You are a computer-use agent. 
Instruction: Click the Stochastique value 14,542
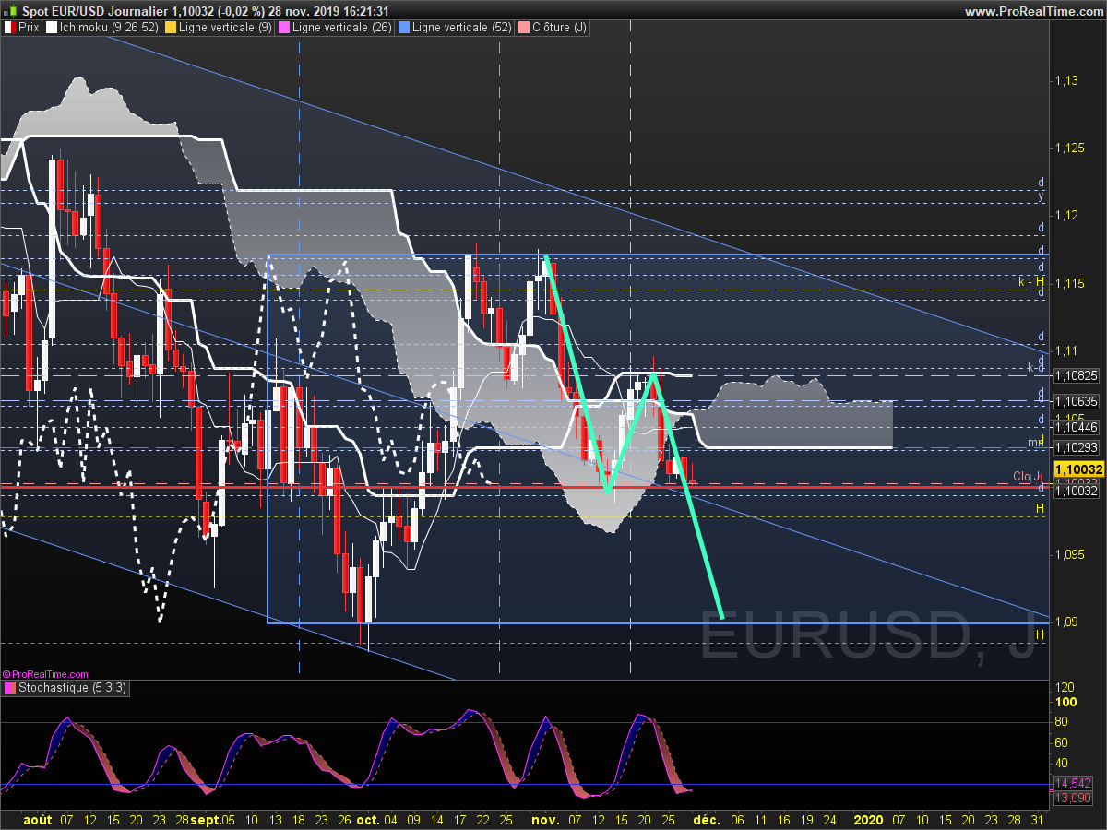1074,783
